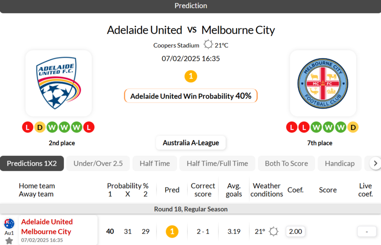Switch to Under/Over 2.5 tab
The width and height of the screenshot is (381, 245).
[x=98, y=163]
